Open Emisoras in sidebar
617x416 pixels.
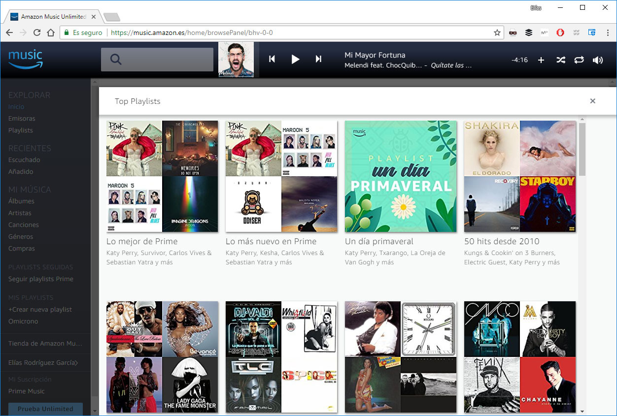[x=22, y=118]
